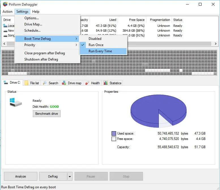Click the 54.9 GB (12%) used cell
Image resolution: width=220 pixels, height=190 pixels.
coord(106,31)
